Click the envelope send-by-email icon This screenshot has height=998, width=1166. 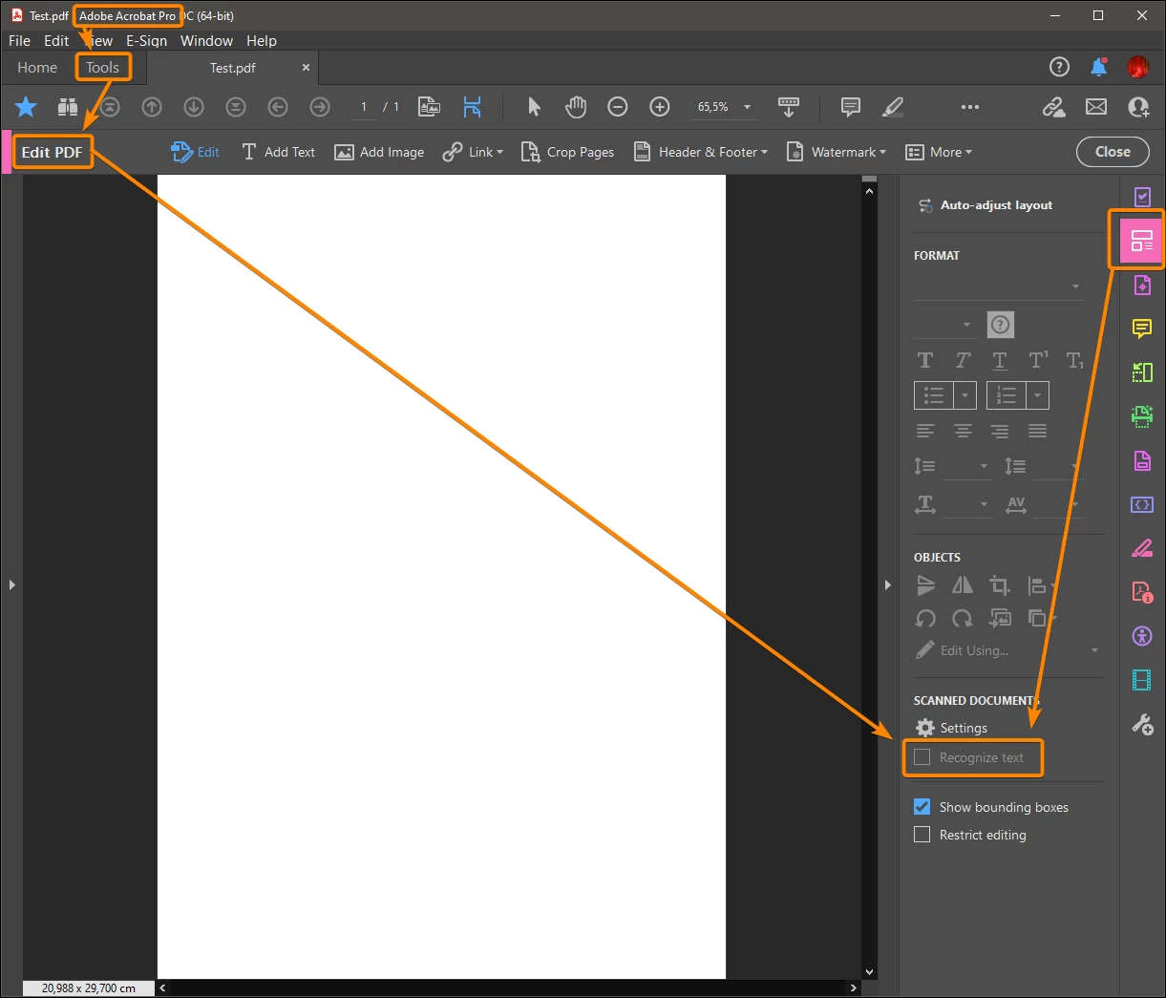point(1096,107)
